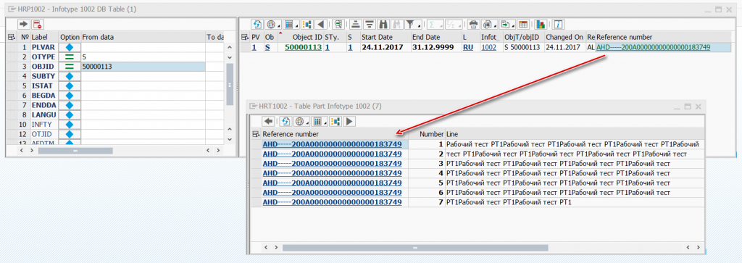Toggle the option button for the ENDDA row

pyautogui.click(x=70, y=106)
